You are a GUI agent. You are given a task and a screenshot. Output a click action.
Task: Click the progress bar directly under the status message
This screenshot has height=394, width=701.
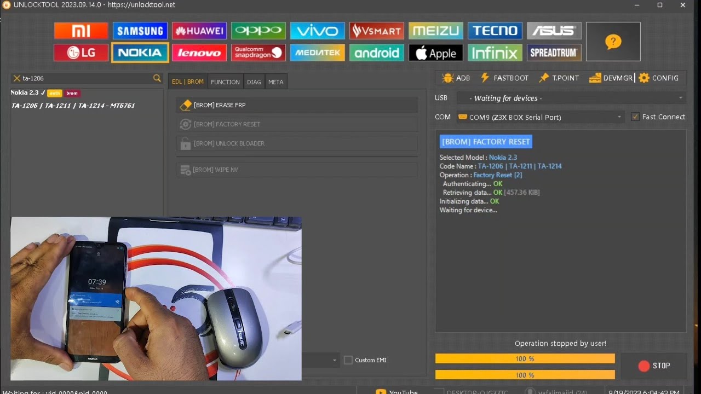click(x=525, y=358)
